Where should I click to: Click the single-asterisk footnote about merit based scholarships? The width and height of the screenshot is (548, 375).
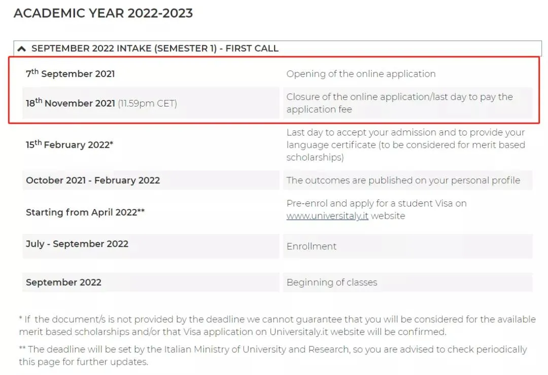277,326
